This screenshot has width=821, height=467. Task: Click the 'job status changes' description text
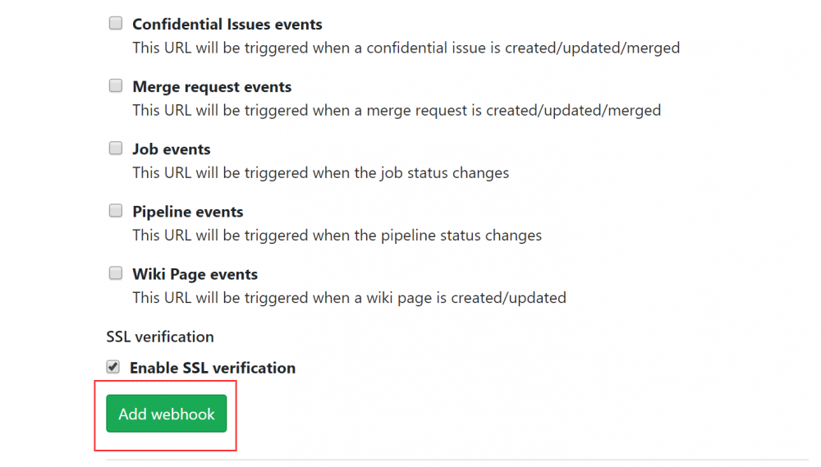coord(321,172)
